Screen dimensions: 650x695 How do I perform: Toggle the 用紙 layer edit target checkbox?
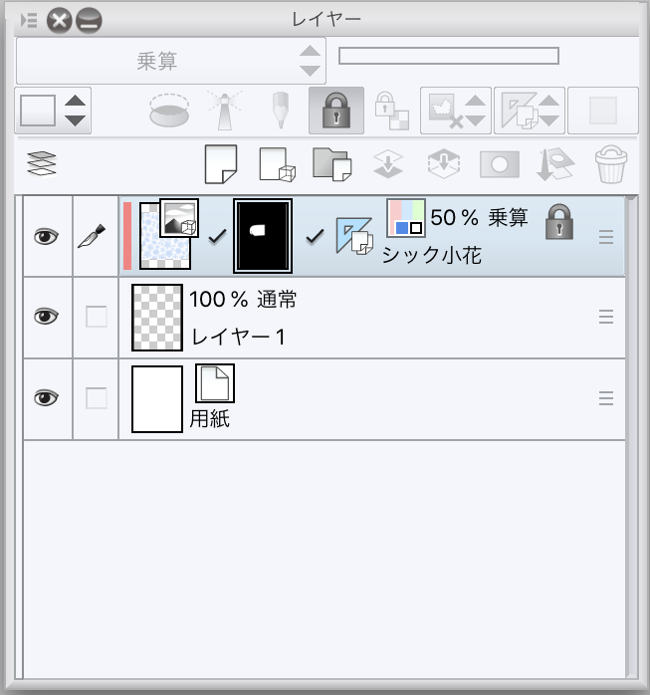pos(97,397)
